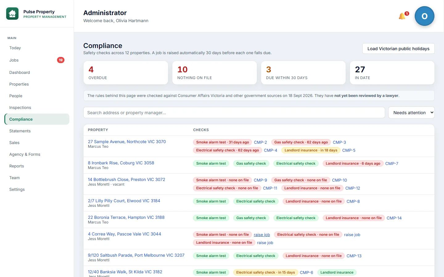This screenshot has width=444, height=277.
Task: Open job link CMP-14
Action: 394,218
